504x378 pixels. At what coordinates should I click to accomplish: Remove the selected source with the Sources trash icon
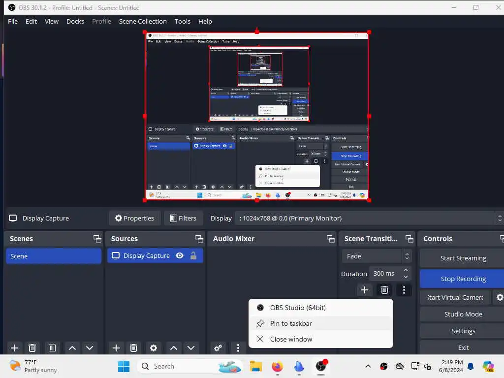pos(133,348)
